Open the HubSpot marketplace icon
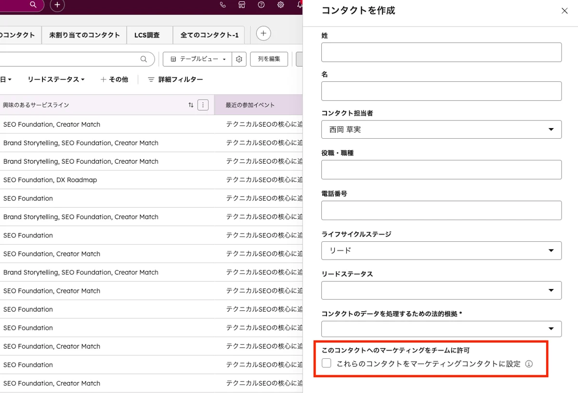 pyautogui.click(x=242, y=5)
